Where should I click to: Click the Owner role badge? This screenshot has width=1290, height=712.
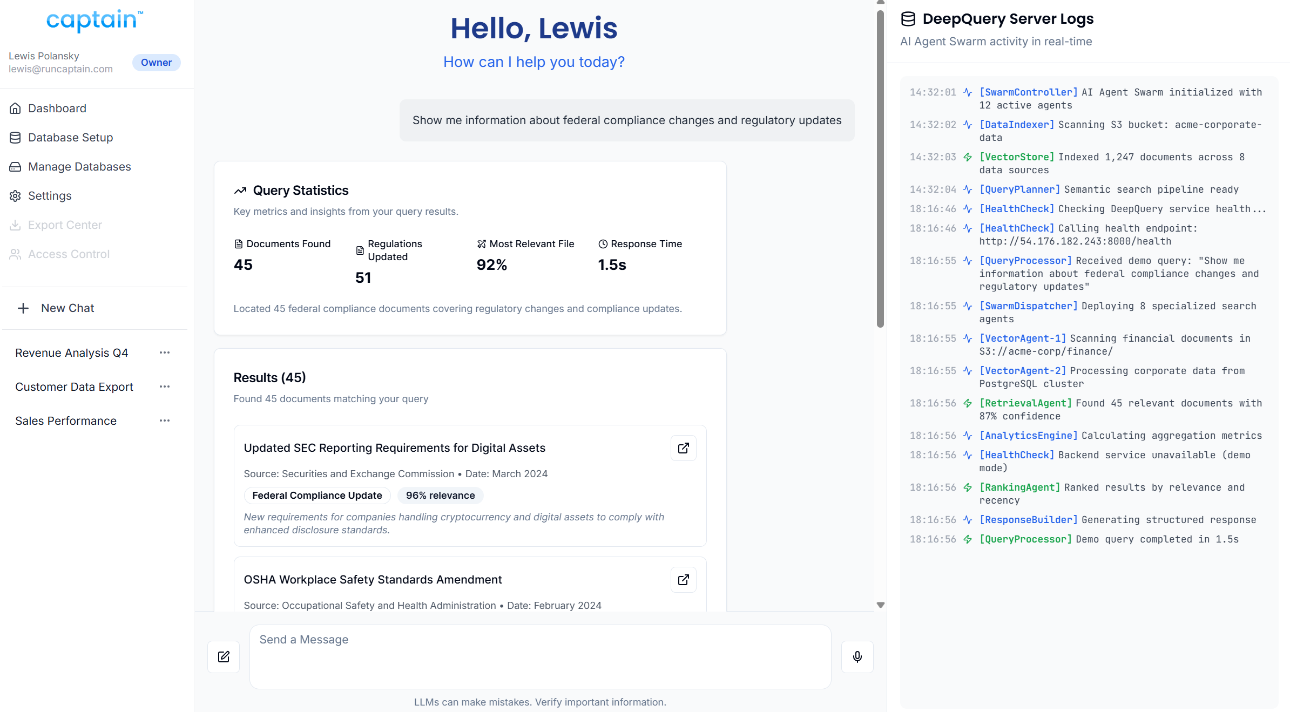(x=156, y=63)
